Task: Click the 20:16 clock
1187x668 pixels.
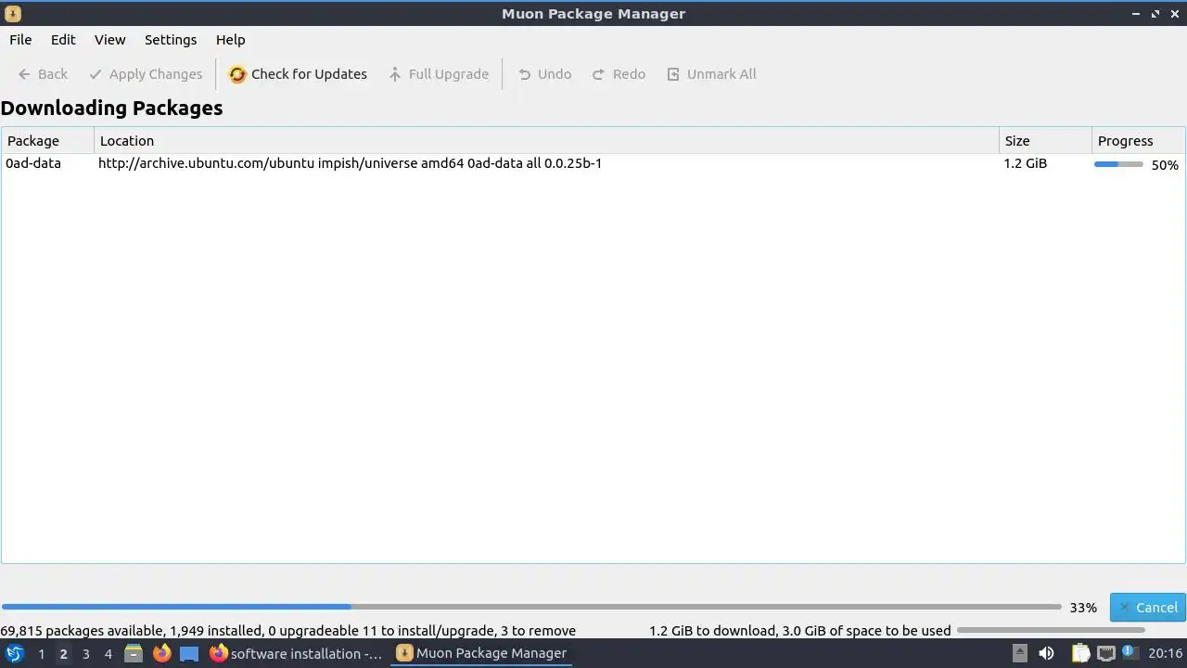Action: point(1166,653)
